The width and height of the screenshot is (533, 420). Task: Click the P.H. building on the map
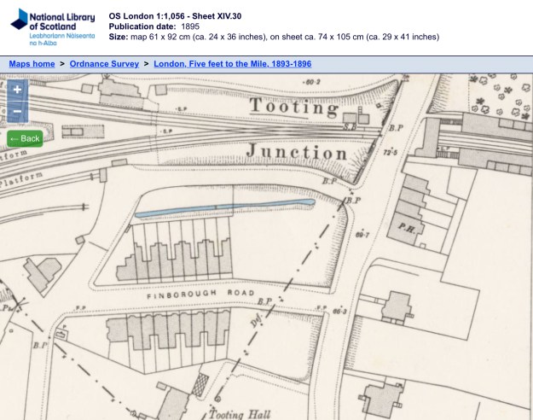pos(404,227)
